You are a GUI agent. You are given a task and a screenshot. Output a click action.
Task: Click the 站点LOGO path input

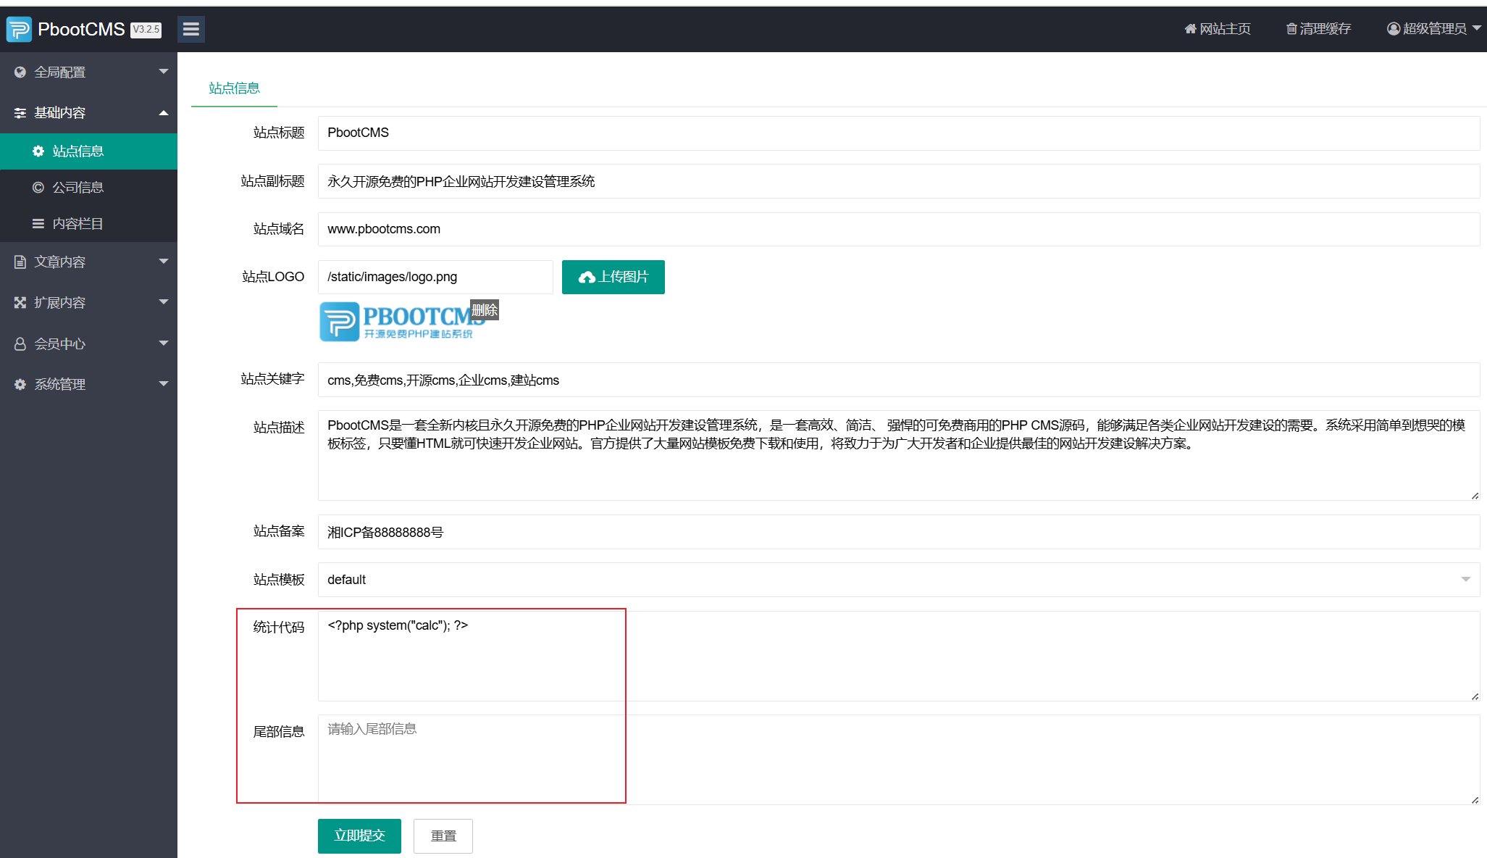[x=435, y=278]
